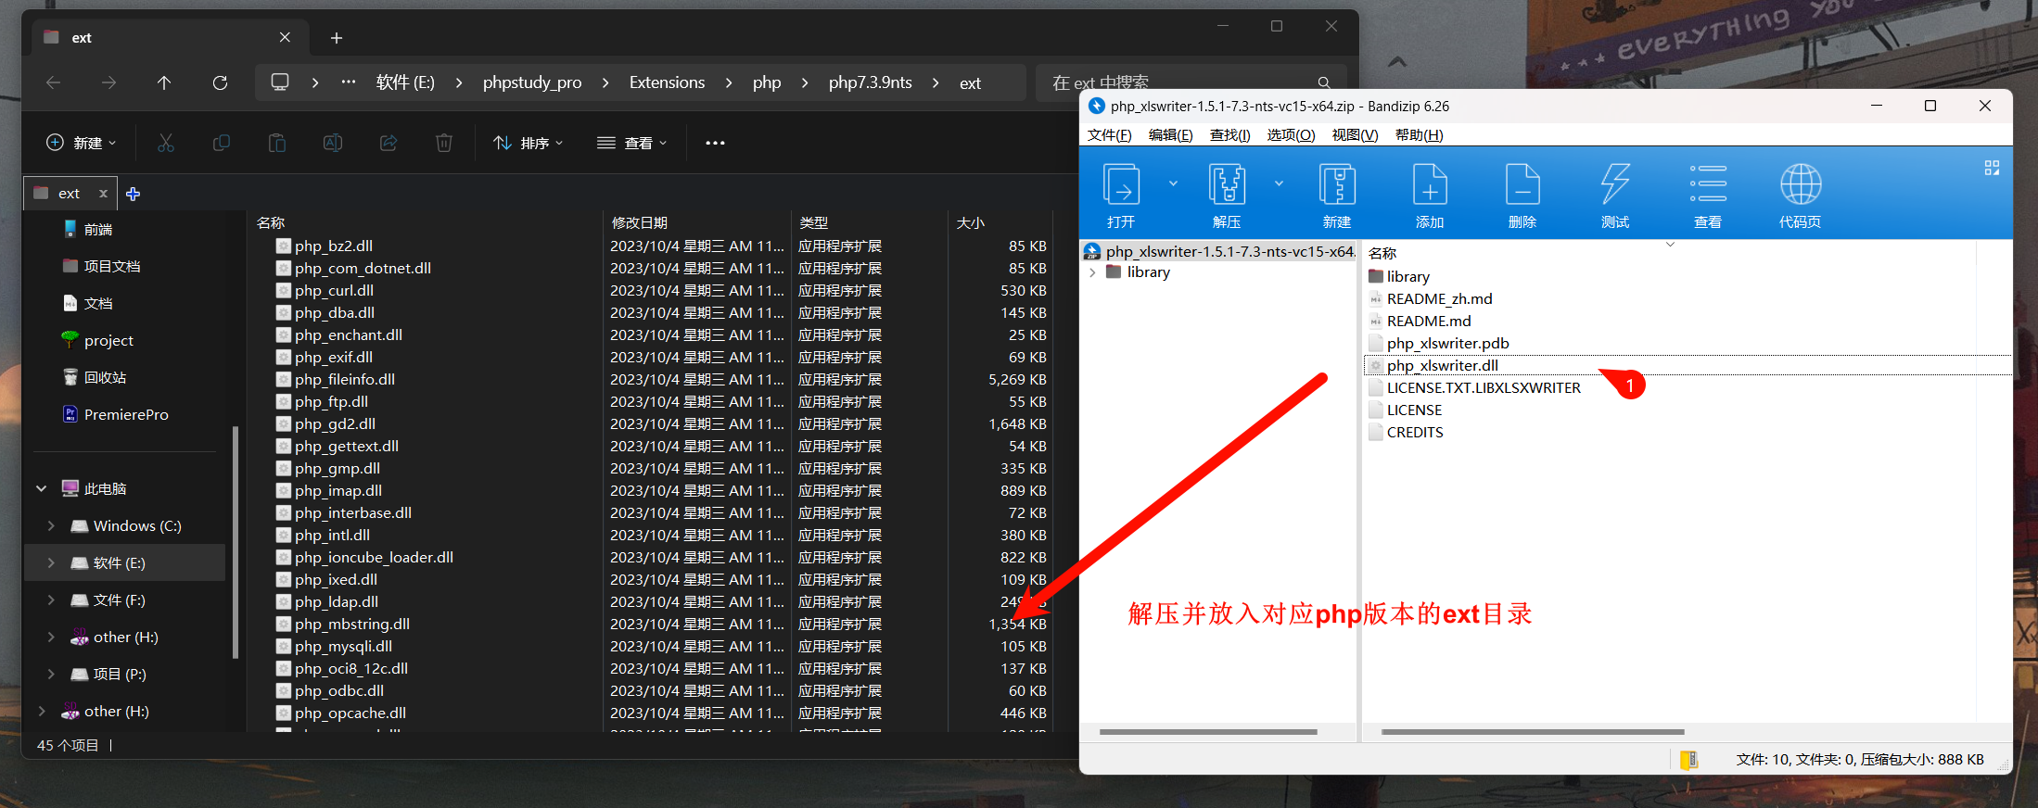This screenshot has height=808, width=2038.
Task: Open the Sort (排序) dropdown in Explorer
Action: (529, 143)
